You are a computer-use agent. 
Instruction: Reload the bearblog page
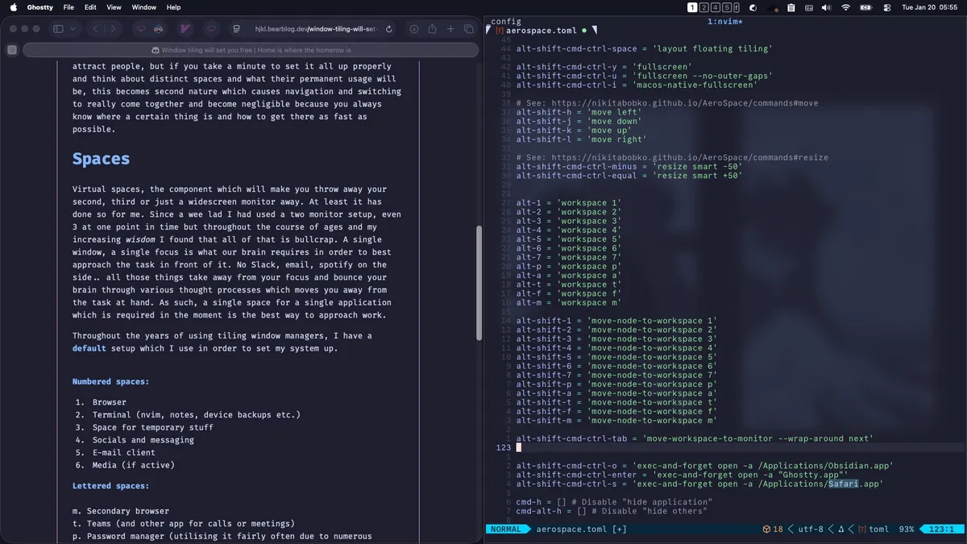click(x=389, y=29)
